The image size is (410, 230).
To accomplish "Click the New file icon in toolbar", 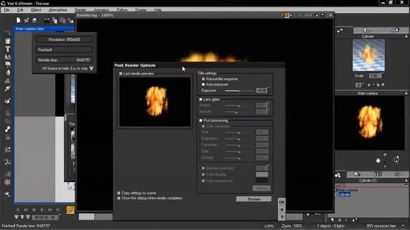I will click(x=19, y=20).
